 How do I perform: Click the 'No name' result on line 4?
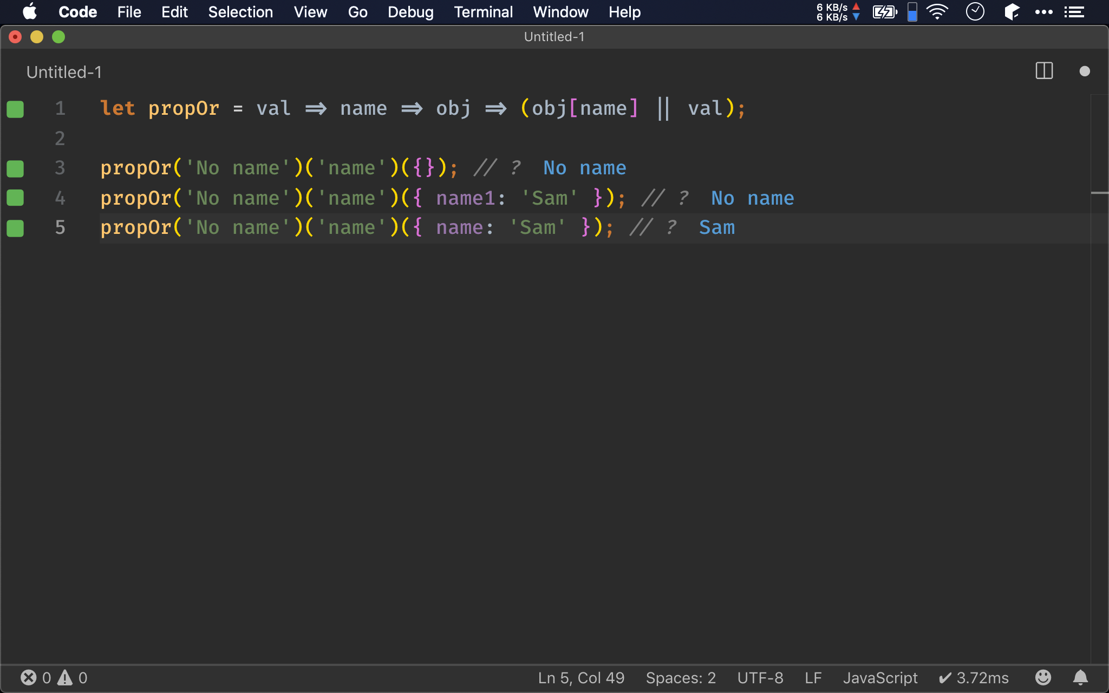click(753, 198)
